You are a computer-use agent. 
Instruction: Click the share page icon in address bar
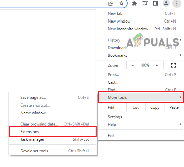tap(111, 3)
